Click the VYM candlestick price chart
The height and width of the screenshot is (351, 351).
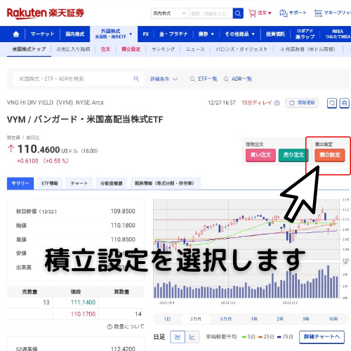tap(246, 229)
